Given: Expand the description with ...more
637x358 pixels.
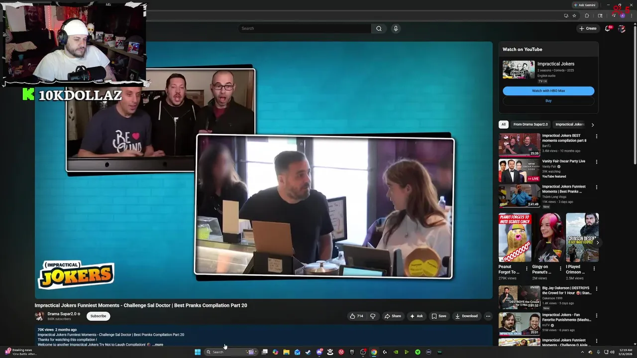Looking at the screenshot, I should click(158, 345).
